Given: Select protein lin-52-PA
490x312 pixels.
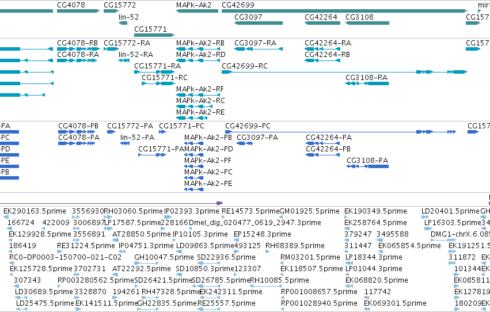Looking at the screenshot, I should coord(137,138).
